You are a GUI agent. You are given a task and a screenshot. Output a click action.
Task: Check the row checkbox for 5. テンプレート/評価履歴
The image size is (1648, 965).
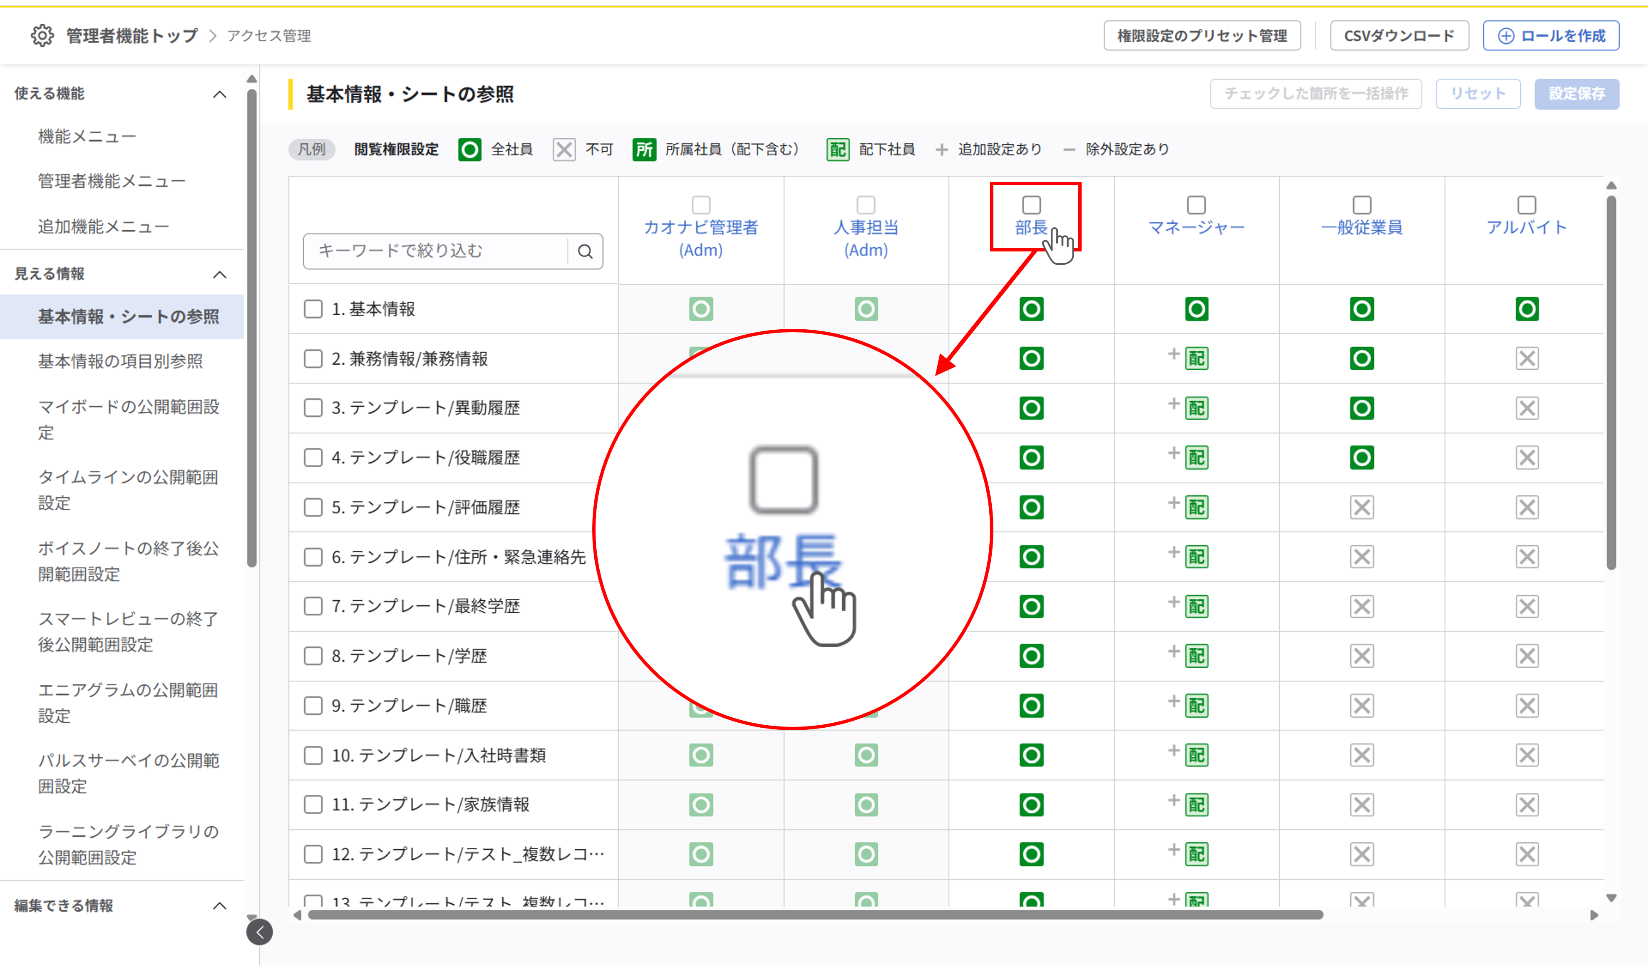pyautogui.click(x=313, y=507)
